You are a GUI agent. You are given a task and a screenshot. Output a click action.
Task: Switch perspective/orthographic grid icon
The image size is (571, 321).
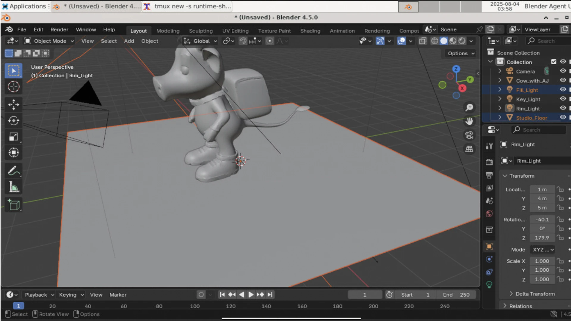[469, 149]
